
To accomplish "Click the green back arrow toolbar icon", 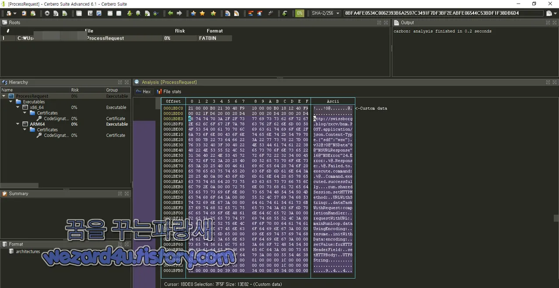I will pyautogui.click(x=170, y=14).
